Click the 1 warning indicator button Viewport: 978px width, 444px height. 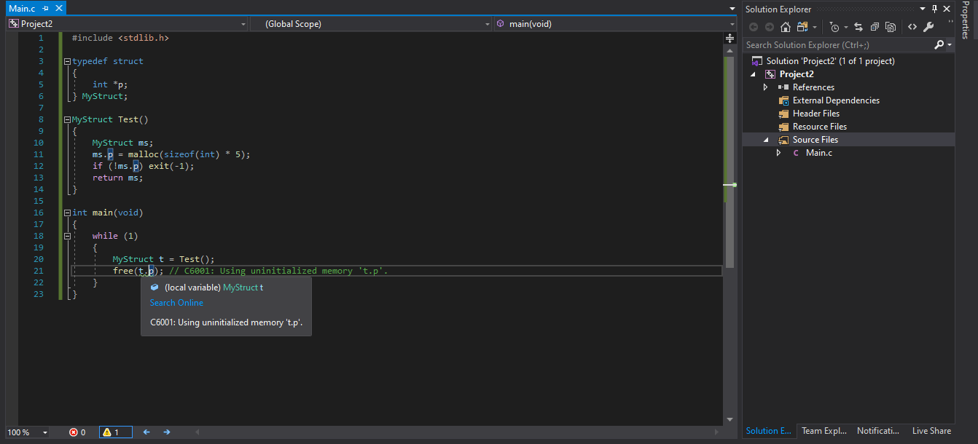coord(115,432)
